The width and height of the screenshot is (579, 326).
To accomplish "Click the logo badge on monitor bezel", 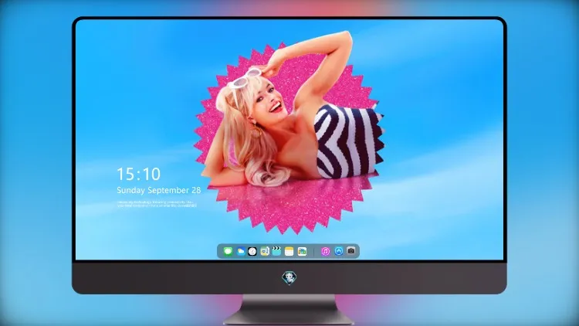I will (289, 277).
